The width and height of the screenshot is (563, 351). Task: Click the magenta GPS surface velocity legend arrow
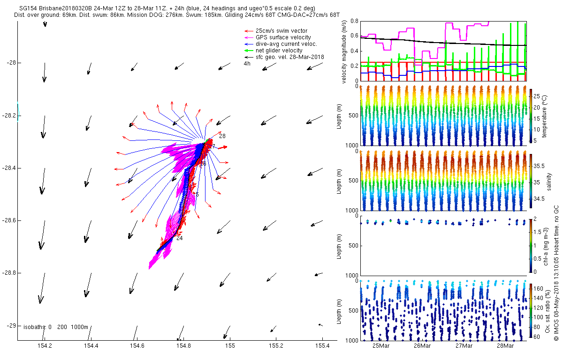[248, 37]
